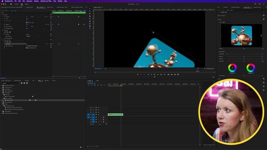Expand the Basic Correction section
Screen dimensions: 267x150
tap(222, 15)
